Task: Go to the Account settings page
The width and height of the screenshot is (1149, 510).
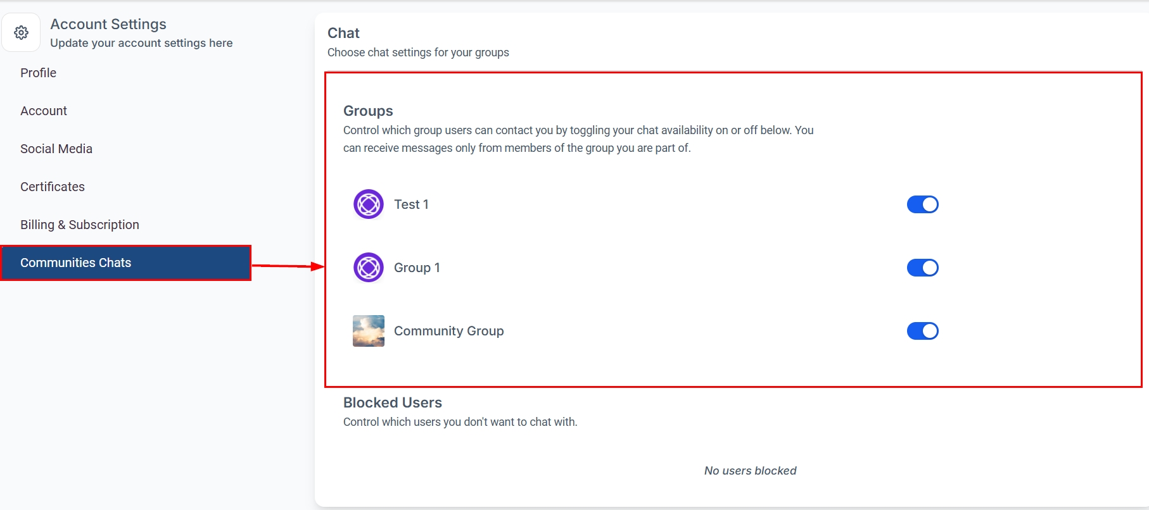Action: [44, 111]
